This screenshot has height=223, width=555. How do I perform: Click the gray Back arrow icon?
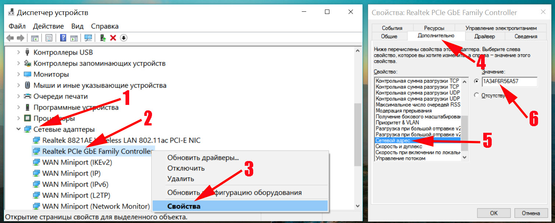[x=10, y=38]
